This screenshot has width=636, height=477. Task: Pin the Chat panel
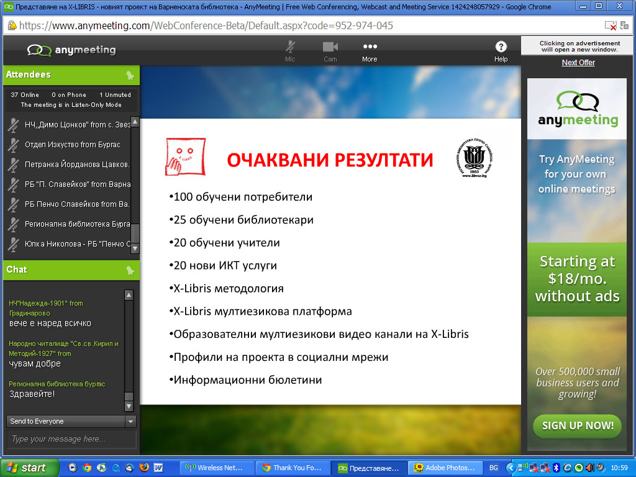pos(130,270)
